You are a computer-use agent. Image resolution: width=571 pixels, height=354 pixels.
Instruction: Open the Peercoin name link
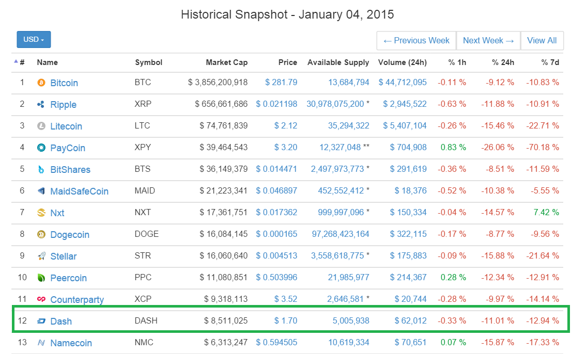(x=68, y=278)
